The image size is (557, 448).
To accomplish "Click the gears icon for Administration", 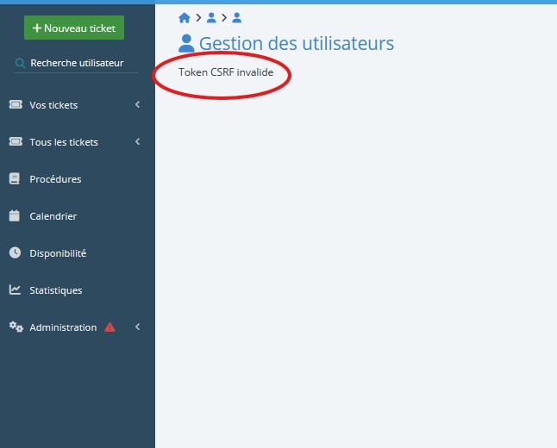I will click(16, 327).
